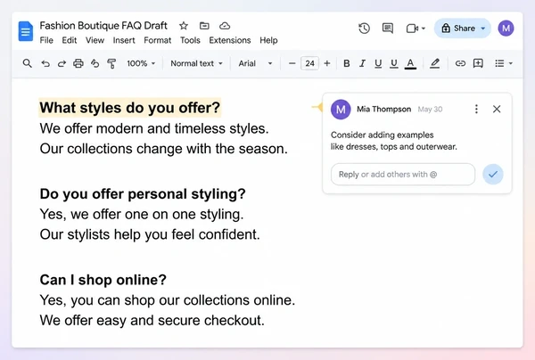This screenshot has height=360, width=535.
Task: Toggle italic formatting
Action: click(362, 63)
